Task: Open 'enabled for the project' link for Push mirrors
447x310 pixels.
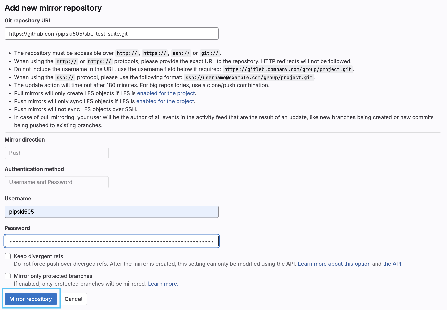Action: coord(165,101)
